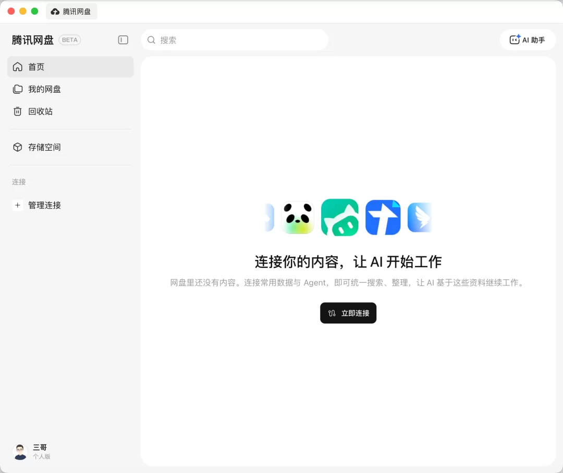Click the cloud icon in title tab

click(x=55, y=11)
